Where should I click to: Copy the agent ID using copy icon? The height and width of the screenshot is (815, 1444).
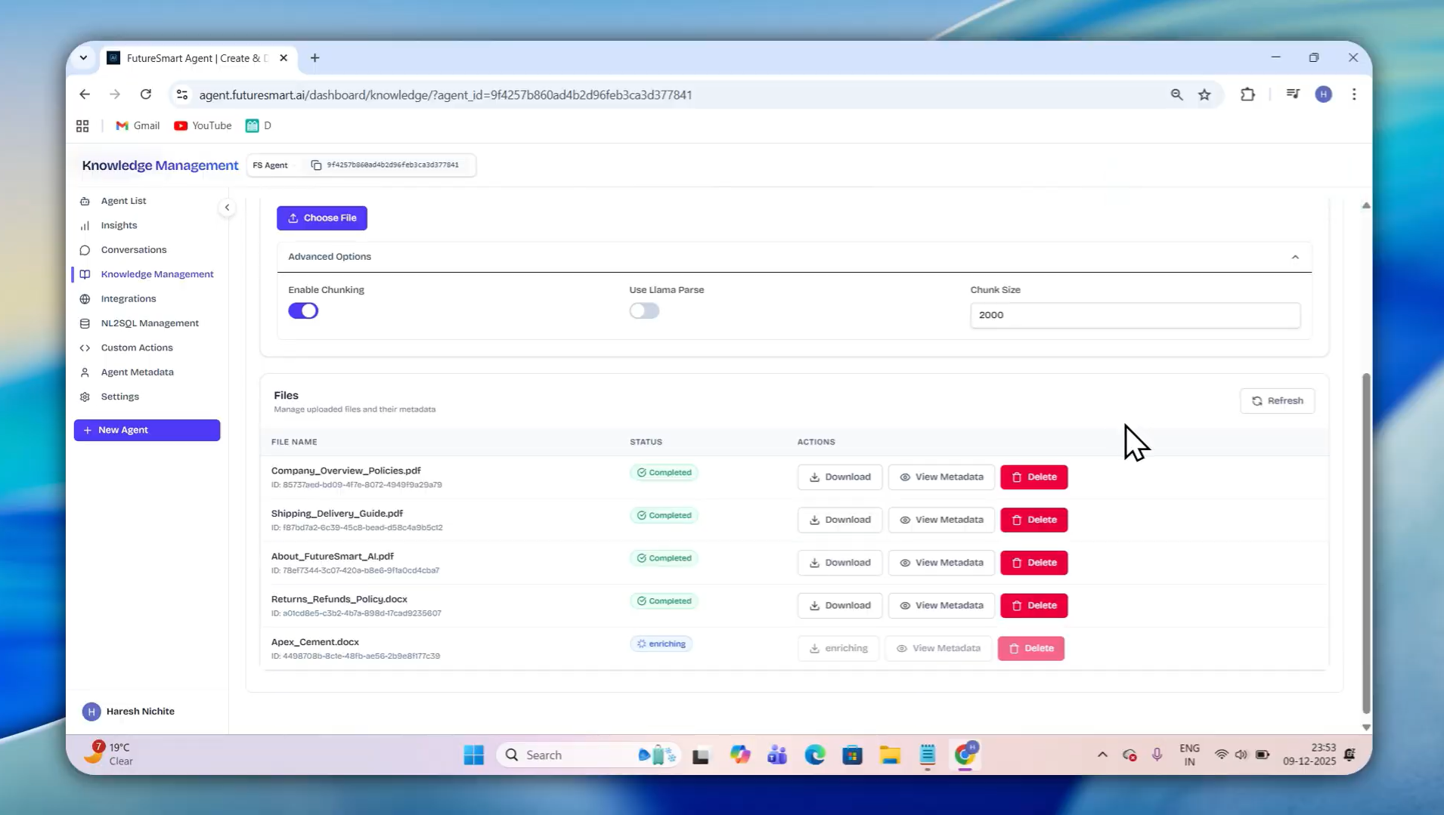click(x=316, y=165)
